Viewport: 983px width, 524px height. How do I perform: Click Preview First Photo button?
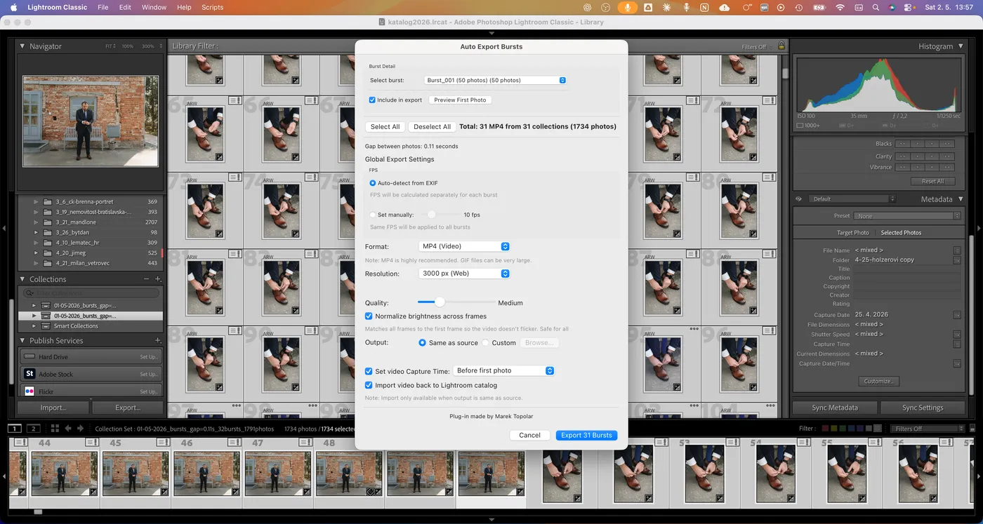tap(460, 100)
